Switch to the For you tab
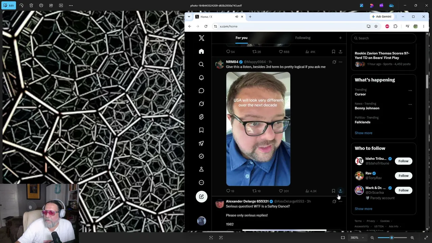Screen dimensions: 432x243 coord(242,38)
